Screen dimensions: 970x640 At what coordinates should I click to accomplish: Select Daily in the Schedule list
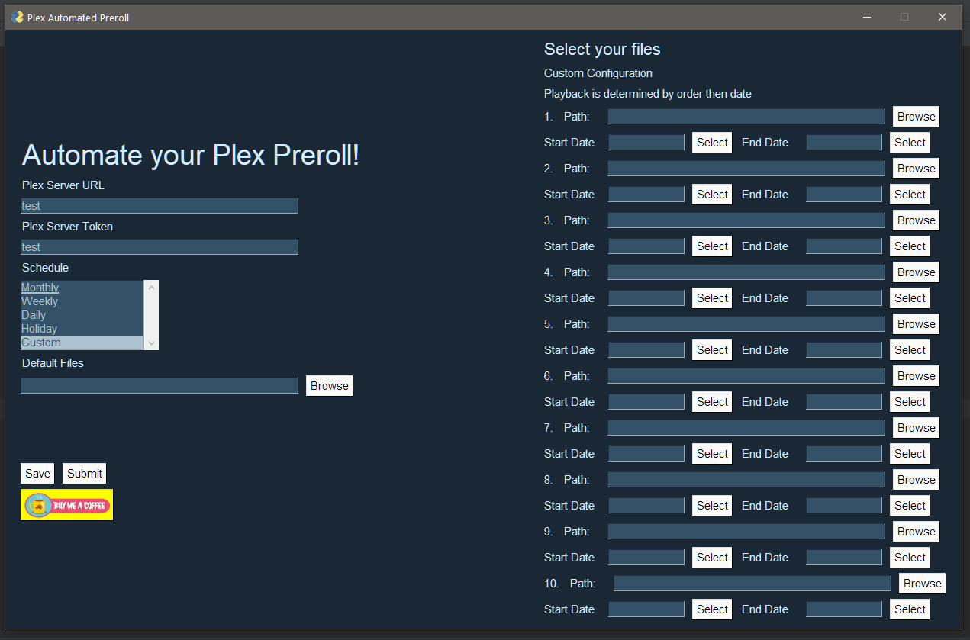pyautogui.click(x=82, y=315)
